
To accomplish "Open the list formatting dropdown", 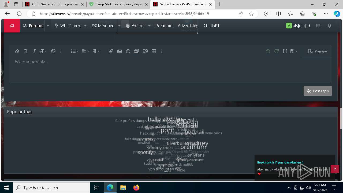I will (x=75, y=51).
